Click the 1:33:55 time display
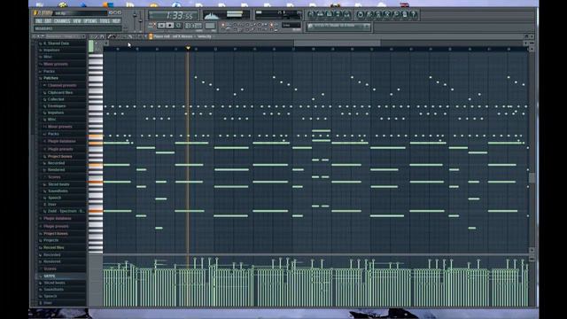The width and height of the screenshot is (567, 319). click(x=174, y=15)
